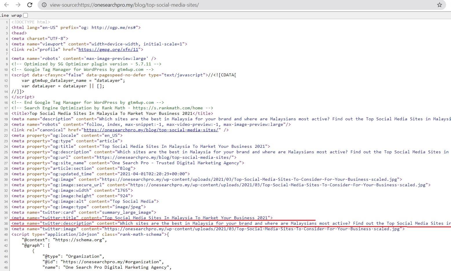Enable the Line wrap checkbox
Image resolution: width=451 pixels, height=271 pixels.
point(25,15)
